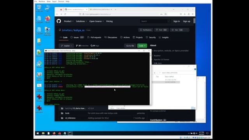Viewport: 249px width, 140px height.
Task: Open the Actions tab
Action: (125, 37)
